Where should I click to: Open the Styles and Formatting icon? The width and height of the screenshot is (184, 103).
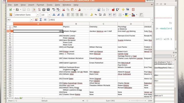pos(11,15)
